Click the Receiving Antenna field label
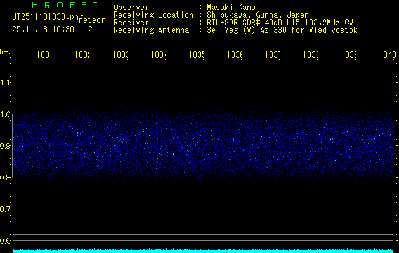399x253 pixels. 151,30
